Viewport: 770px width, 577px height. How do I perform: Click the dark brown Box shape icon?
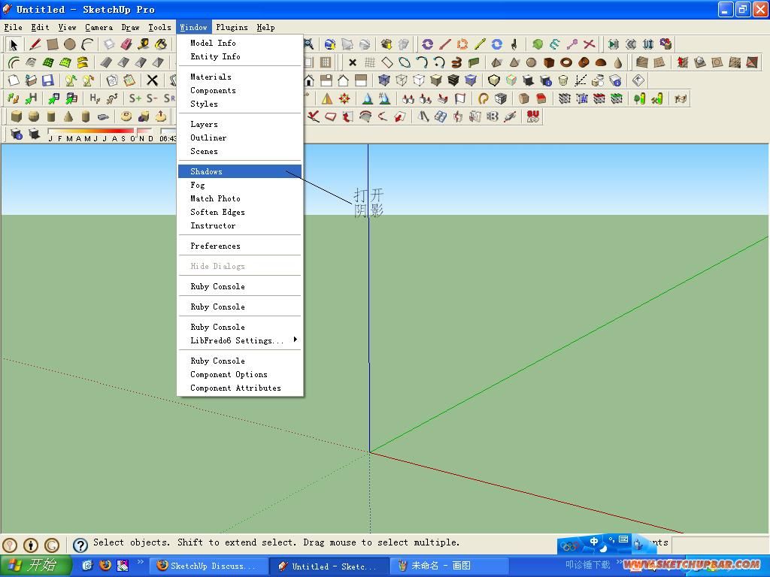click(548, 62)
